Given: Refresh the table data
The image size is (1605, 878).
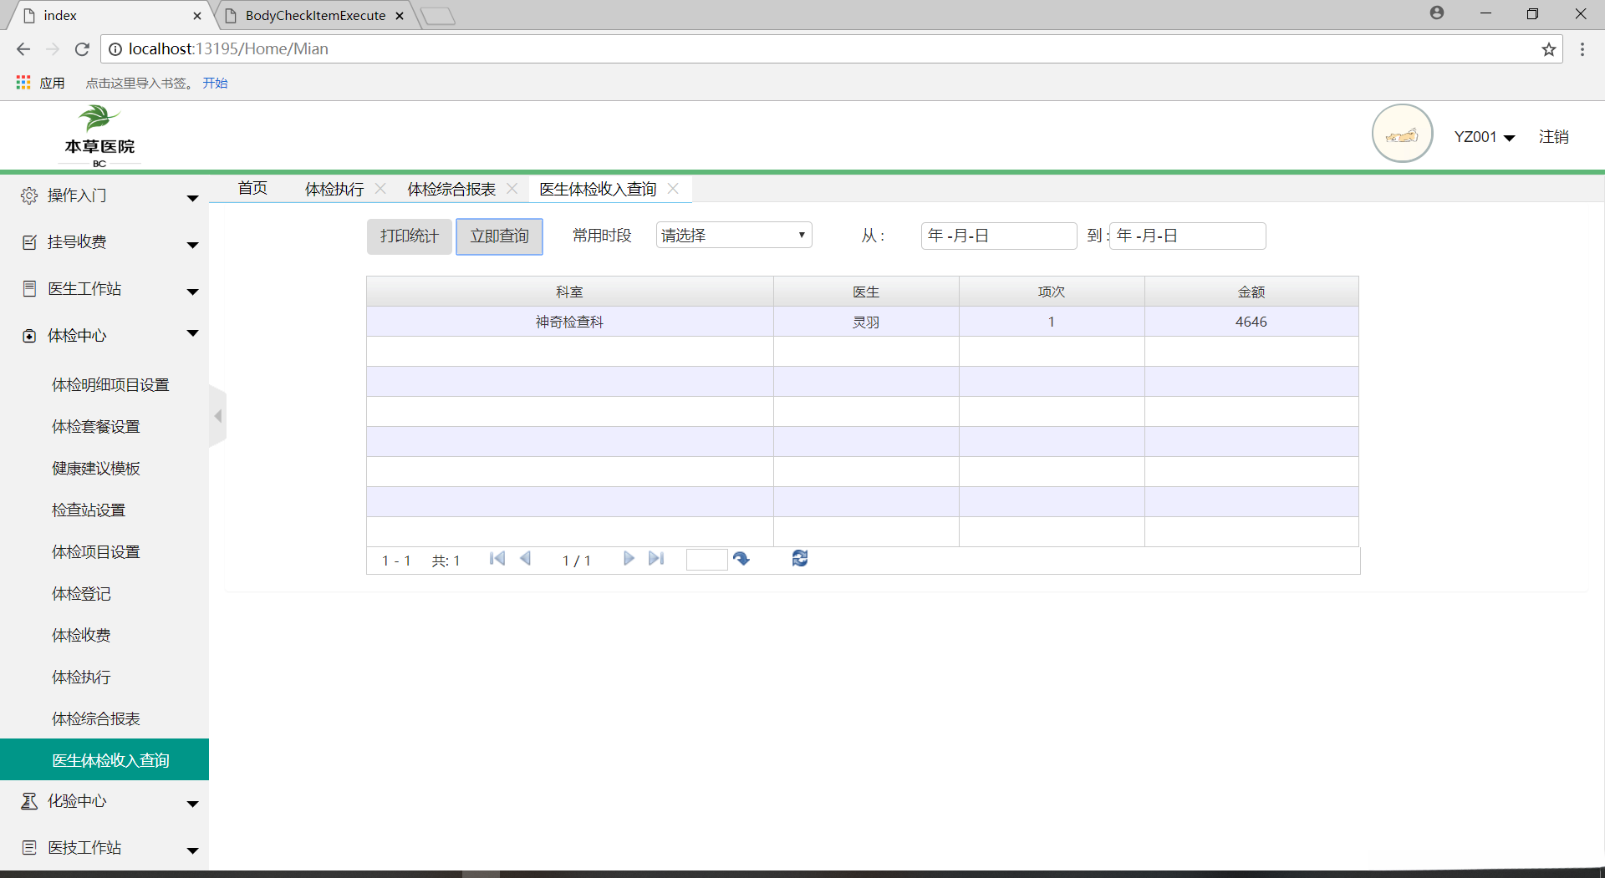Looking at the screenshot, I should [x=800, y=558].
